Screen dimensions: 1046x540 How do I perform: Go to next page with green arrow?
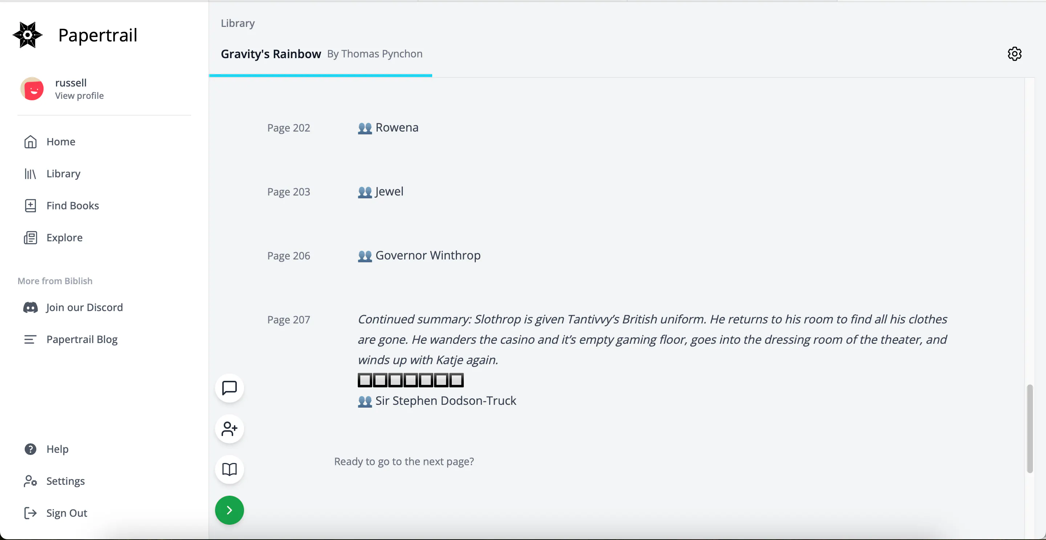(230, 509)
